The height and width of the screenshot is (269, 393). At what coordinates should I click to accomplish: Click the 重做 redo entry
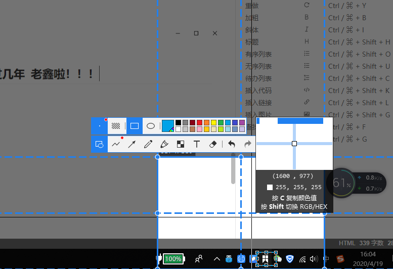click(x=252, y=6)
